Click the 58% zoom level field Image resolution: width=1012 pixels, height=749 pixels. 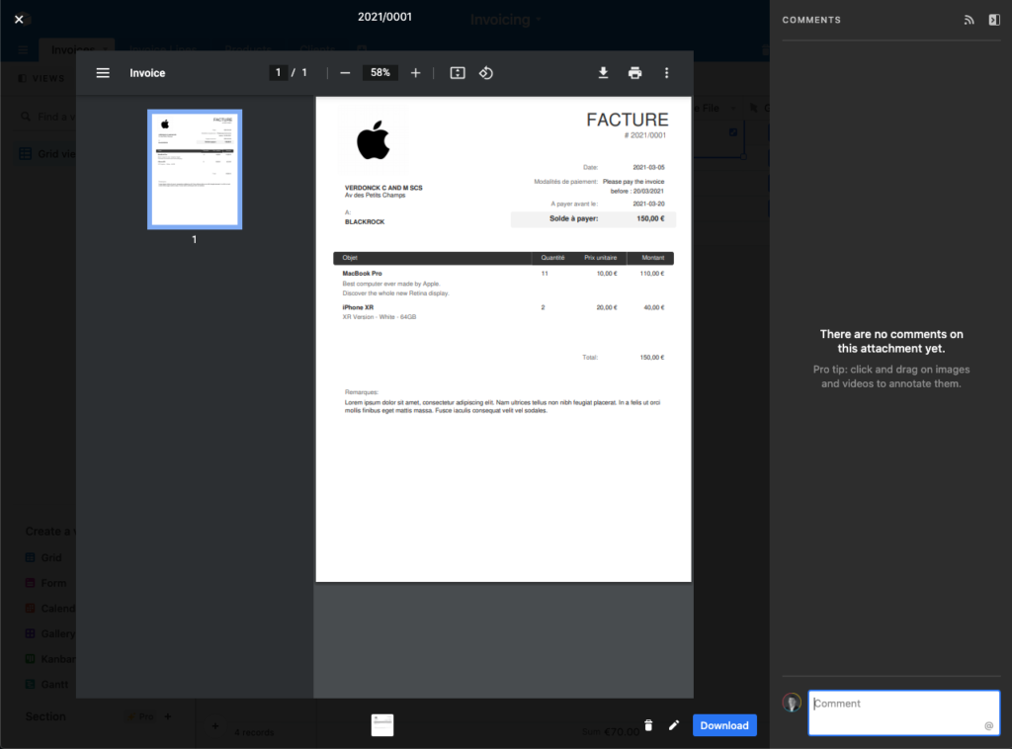pos(380,73)
